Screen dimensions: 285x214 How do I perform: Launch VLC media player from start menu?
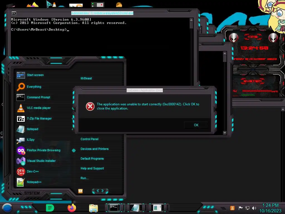pyautogui.click(x=34, y=108)
